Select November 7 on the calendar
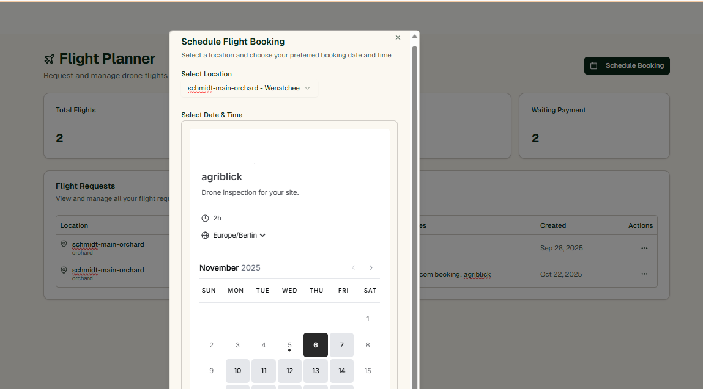 341,345
